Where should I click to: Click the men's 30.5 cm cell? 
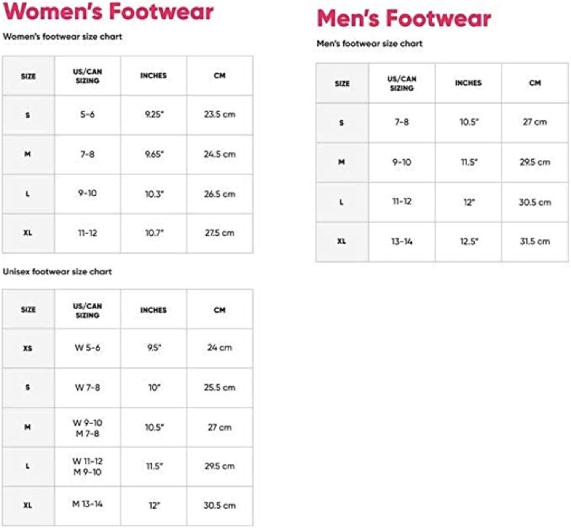535,202
